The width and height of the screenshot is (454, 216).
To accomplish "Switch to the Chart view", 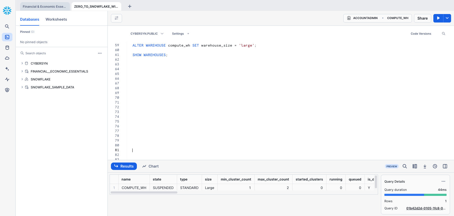I will click(150, 166).
